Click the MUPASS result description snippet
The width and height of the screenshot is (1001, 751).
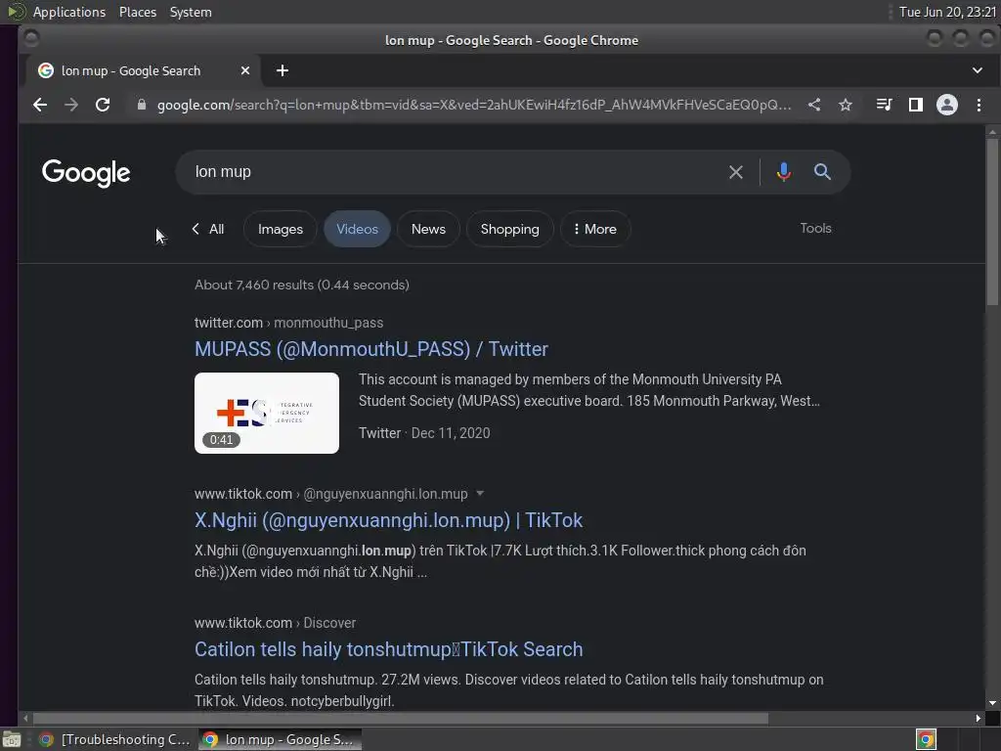[589, 390]
